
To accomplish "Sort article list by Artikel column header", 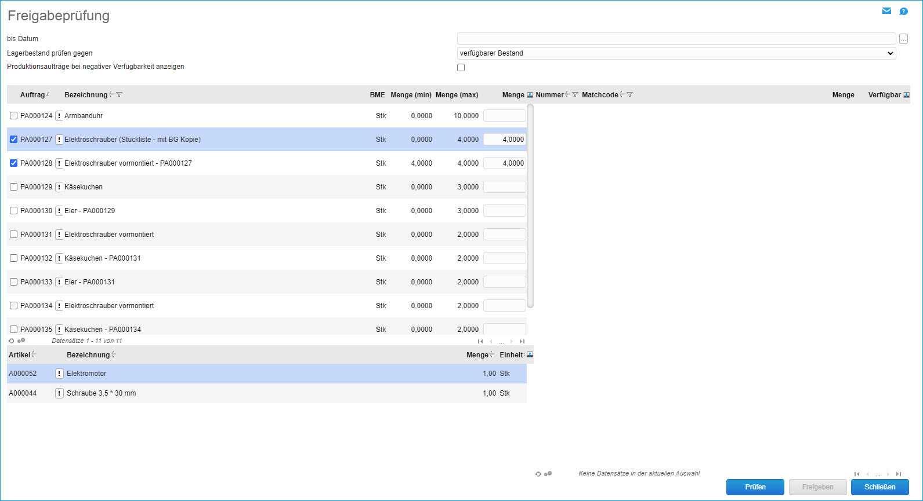I will pyautogui.click(x=19, y=355).
